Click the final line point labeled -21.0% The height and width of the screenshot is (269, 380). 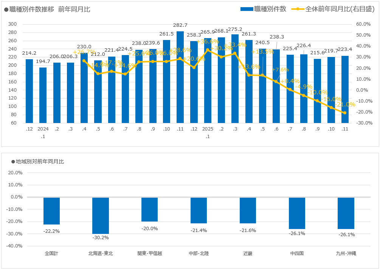[344, 113]
